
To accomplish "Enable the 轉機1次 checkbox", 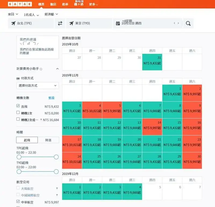I will pyautogui.click(x=18, y=113).
